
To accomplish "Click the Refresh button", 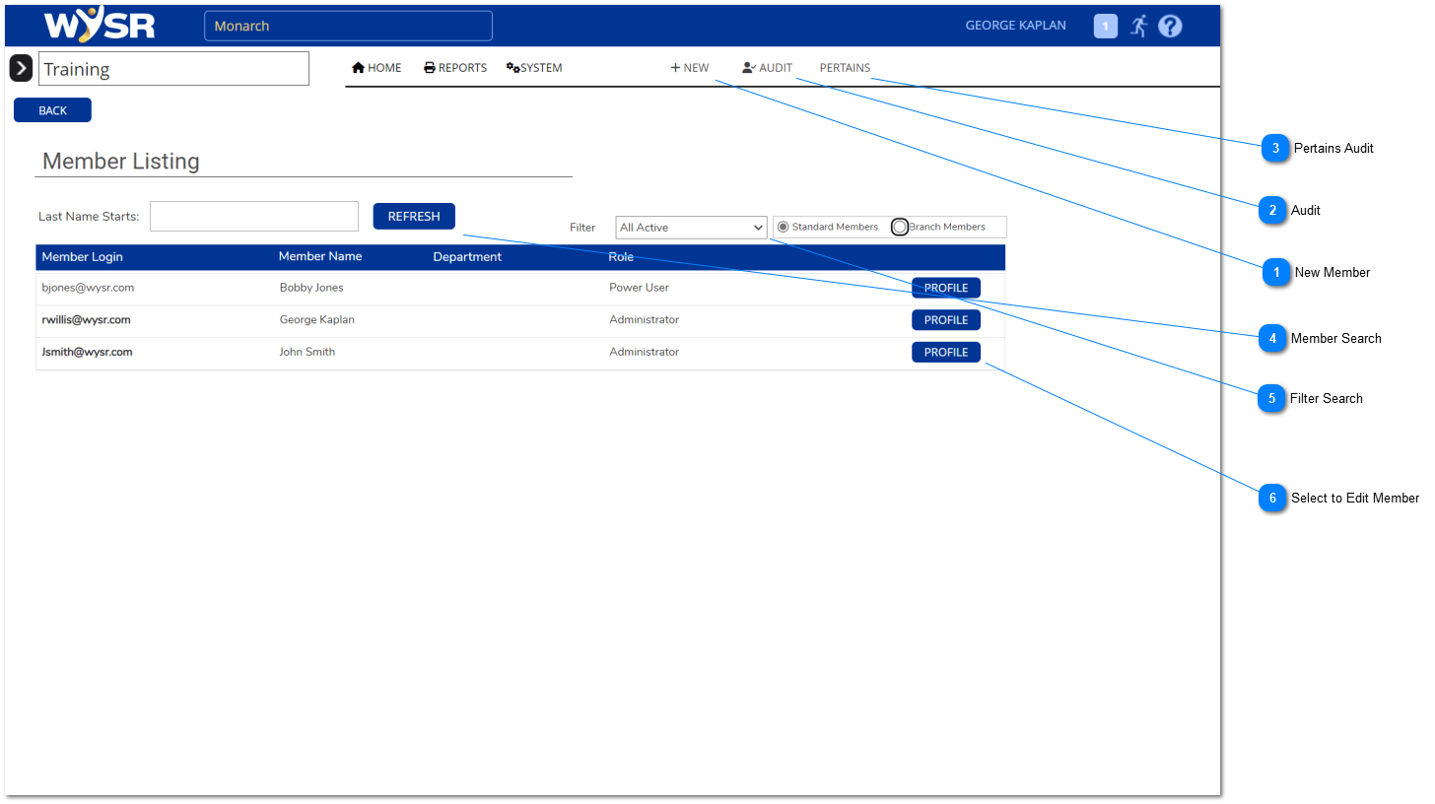I will 414,217.
